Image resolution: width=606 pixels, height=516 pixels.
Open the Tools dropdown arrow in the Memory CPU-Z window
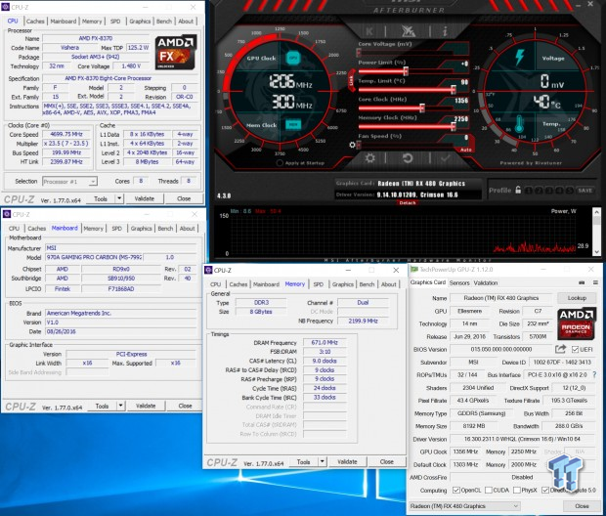pos(322,461)
